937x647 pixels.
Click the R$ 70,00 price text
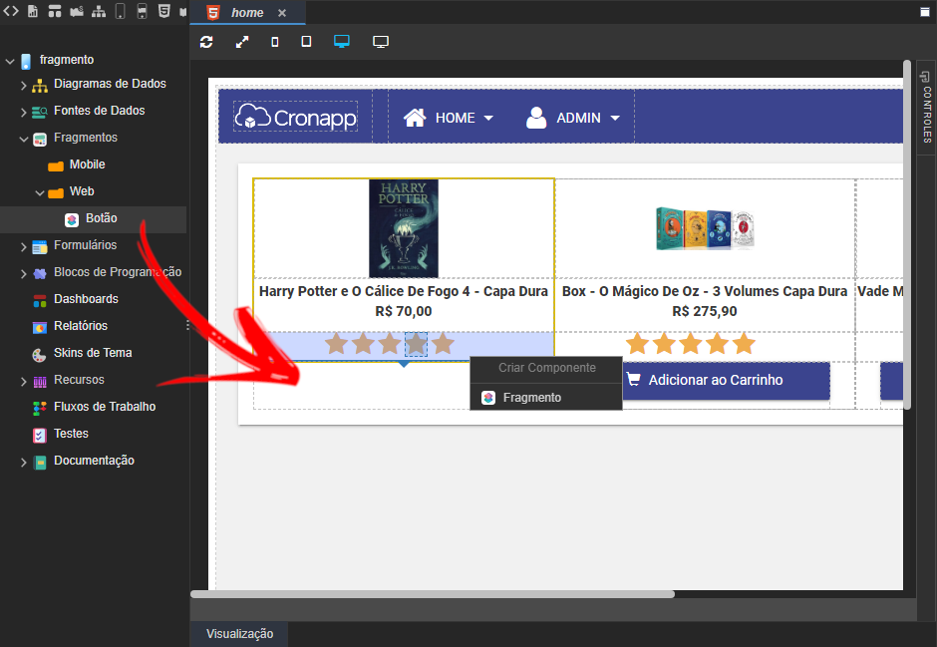click(x=404, y=311)
